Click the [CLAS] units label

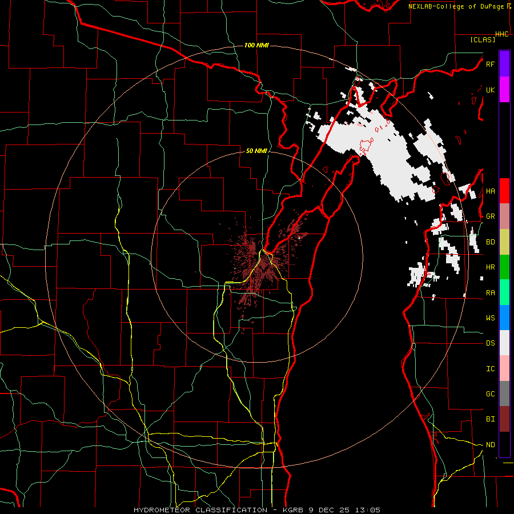tap(483, 40)
